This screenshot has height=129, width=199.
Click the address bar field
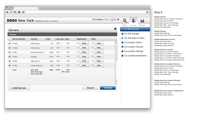coord(86,12)
